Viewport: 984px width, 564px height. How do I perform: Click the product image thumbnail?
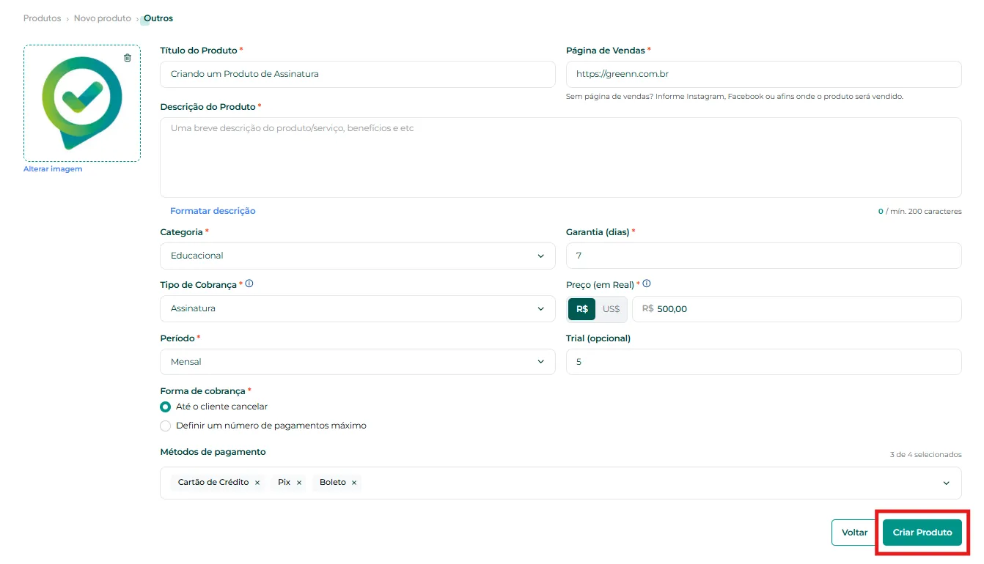click(x=82, y=103)
